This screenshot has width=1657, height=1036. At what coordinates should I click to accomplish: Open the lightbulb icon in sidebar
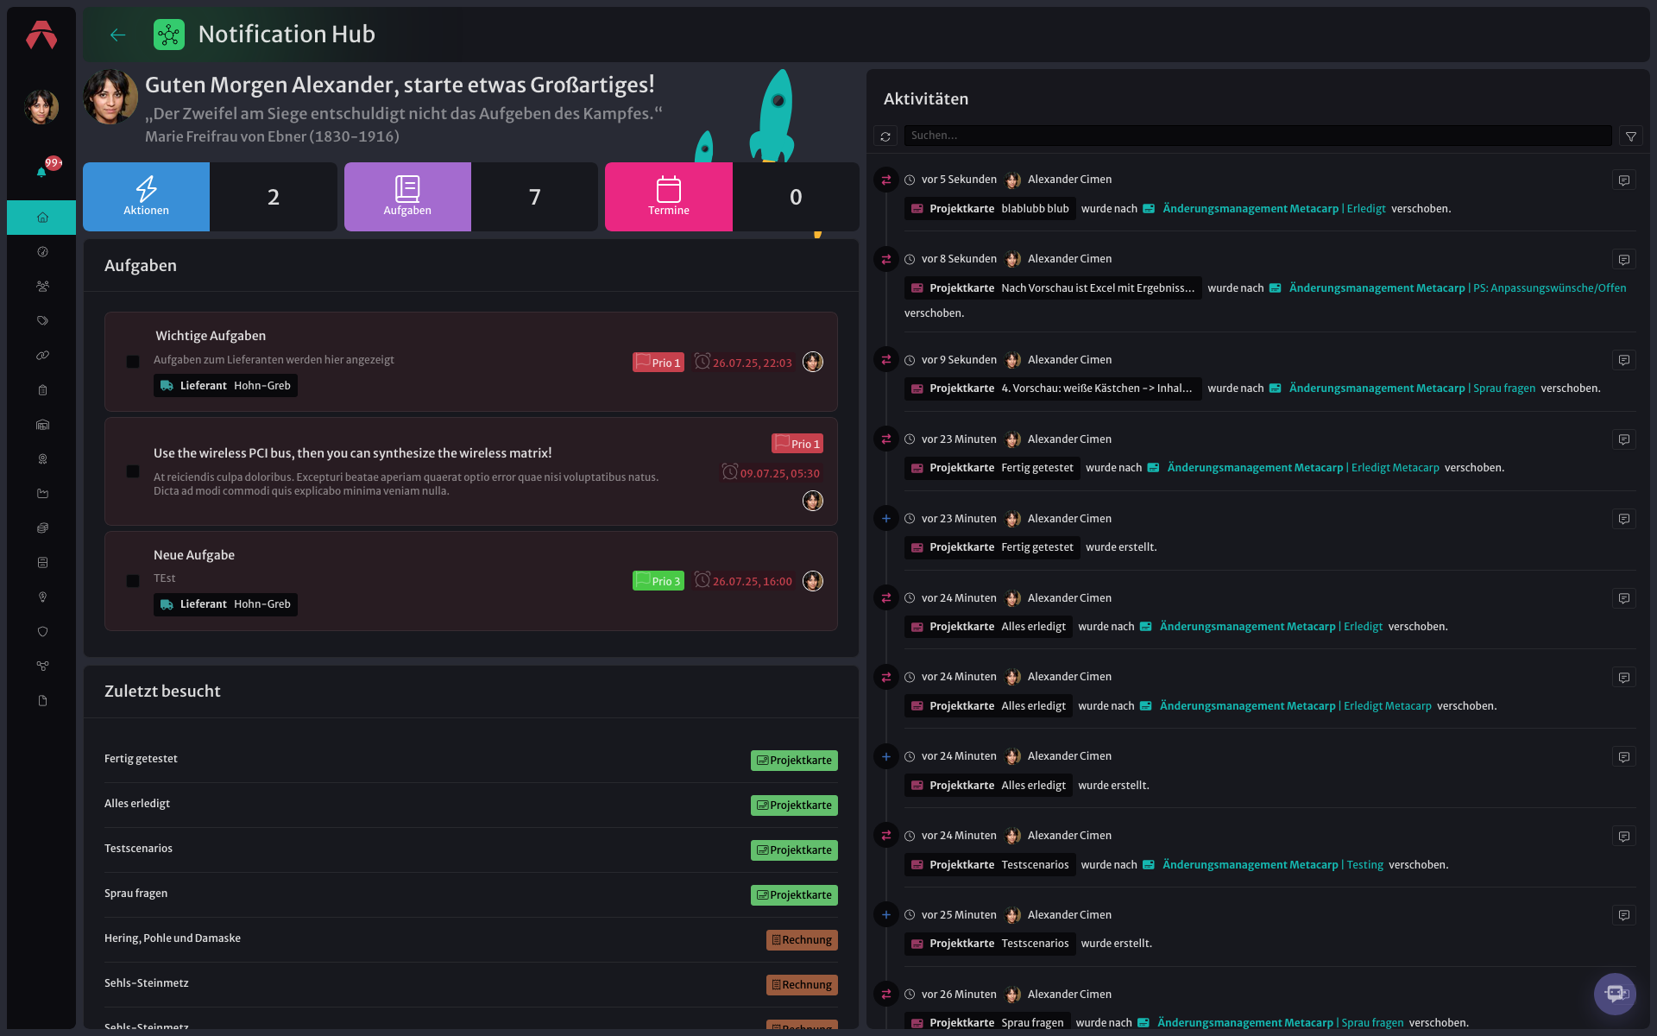pos(42,597)
